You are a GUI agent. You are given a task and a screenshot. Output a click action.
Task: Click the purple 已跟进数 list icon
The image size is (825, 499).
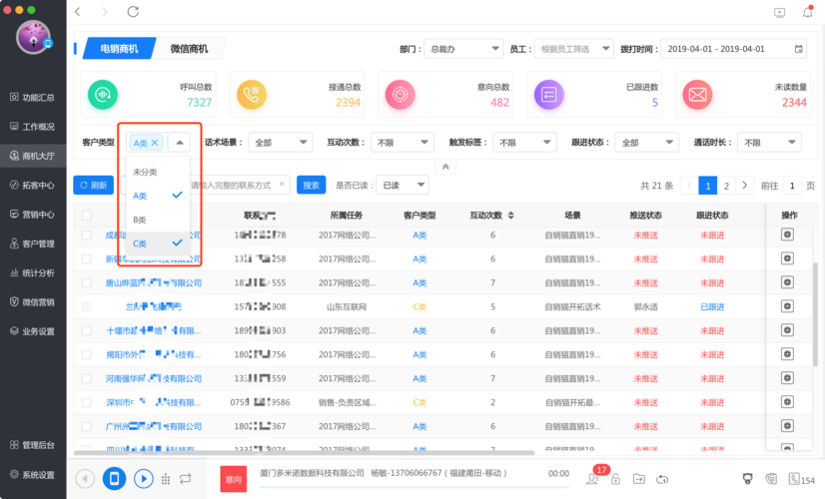pyautogui.click(x=548, y=95)
